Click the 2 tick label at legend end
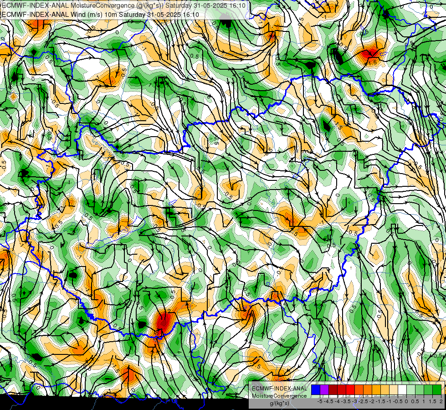The width and height of the screenshot is (446, 410). click(x=441, y=401)
